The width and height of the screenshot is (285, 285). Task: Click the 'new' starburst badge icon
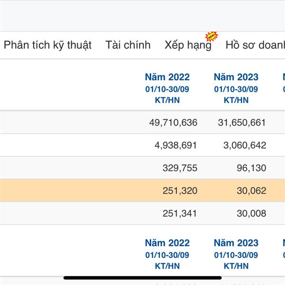click(211, 37)
